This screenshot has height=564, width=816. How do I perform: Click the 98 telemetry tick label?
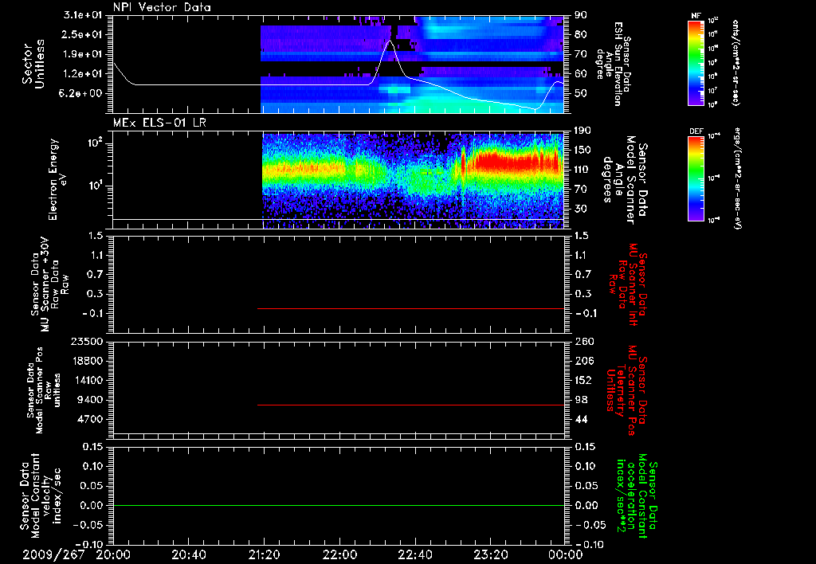tap(581, 400)
